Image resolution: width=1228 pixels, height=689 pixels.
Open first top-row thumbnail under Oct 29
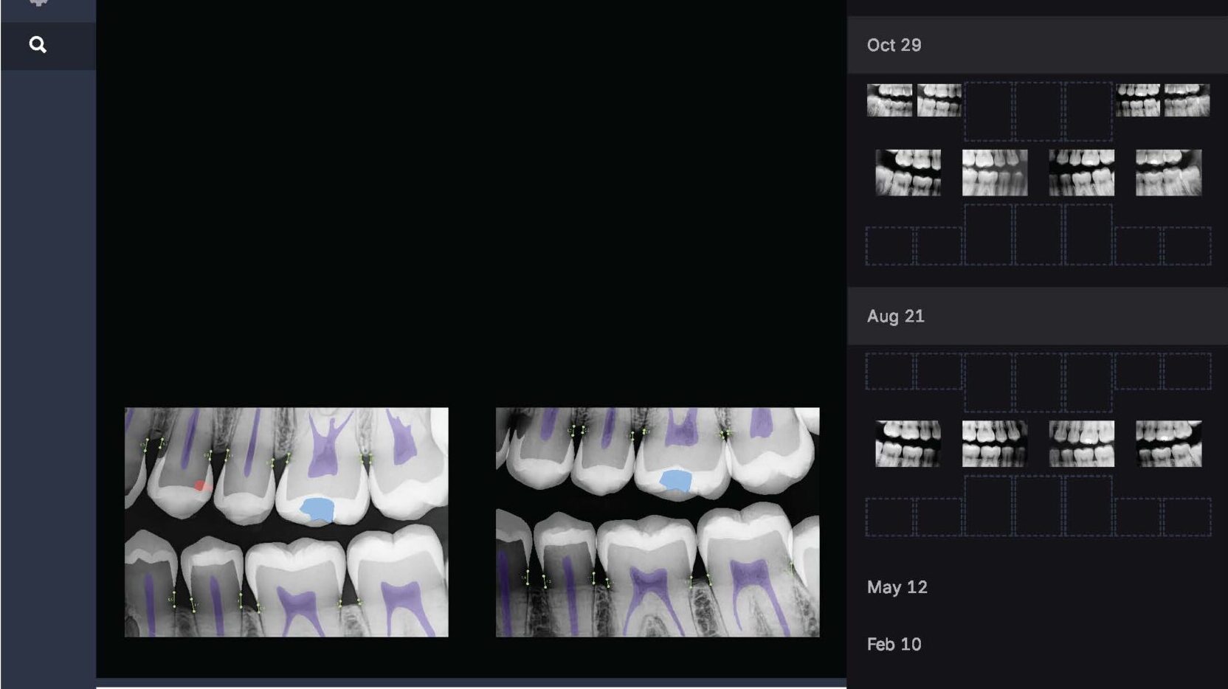click(x=889, y=100)
